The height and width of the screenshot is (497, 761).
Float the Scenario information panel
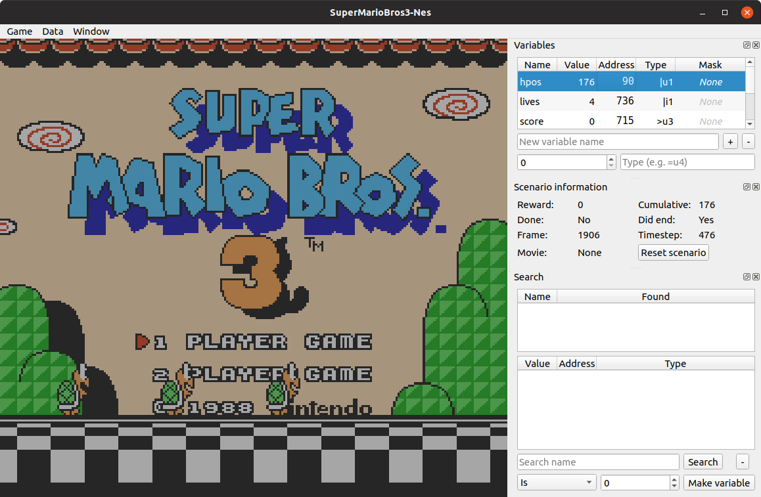click(747, 186)
